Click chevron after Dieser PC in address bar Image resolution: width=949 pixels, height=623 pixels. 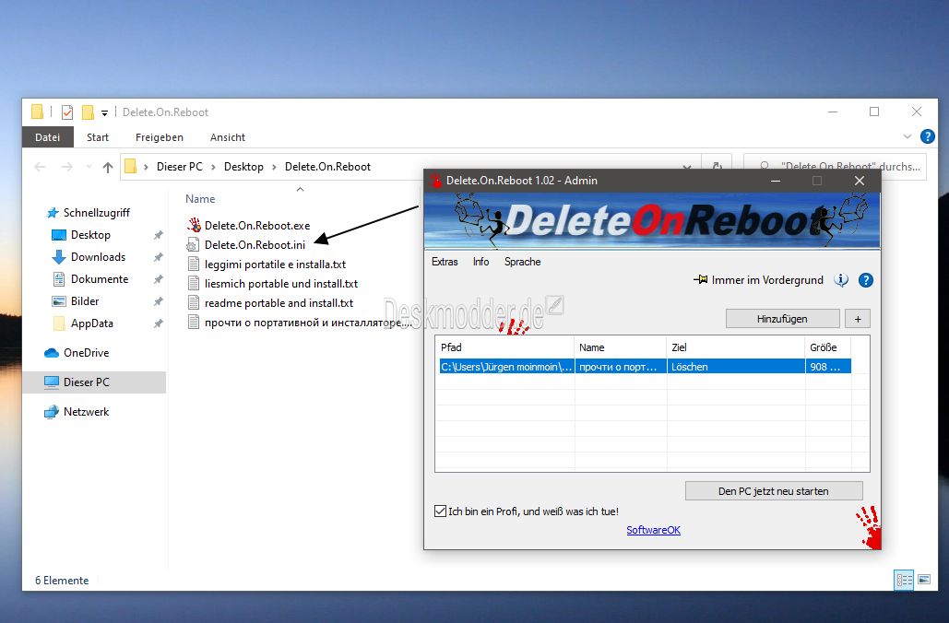[213, 167]
